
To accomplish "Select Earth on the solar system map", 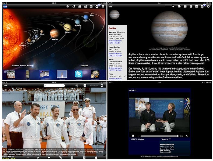I will click(x=36, y=36).
